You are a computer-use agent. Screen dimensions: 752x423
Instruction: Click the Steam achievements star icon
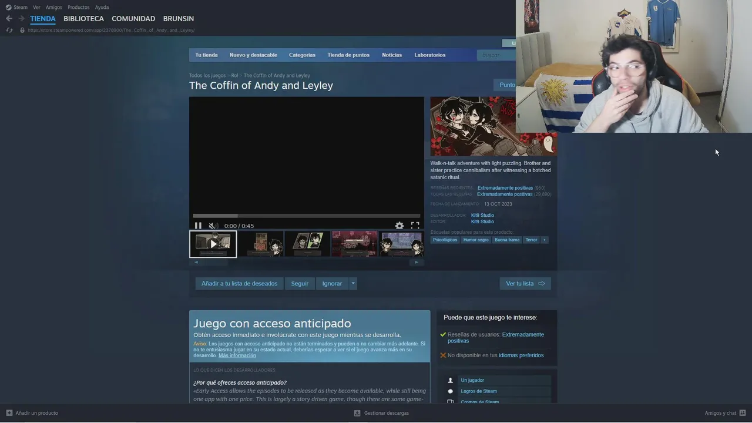(451, 391)
